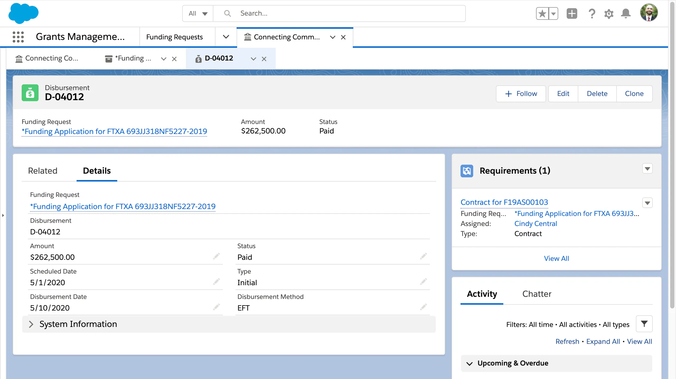
Task: Open the Cindy Central link
Action: pos(536,224)
